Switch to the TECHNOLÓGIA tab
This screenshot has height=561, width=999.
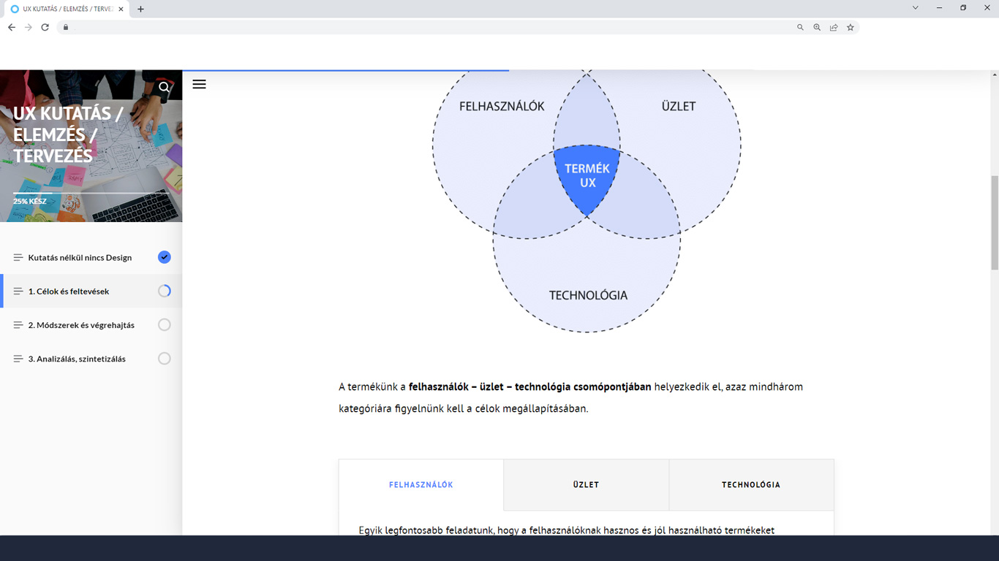coord(751,484)
